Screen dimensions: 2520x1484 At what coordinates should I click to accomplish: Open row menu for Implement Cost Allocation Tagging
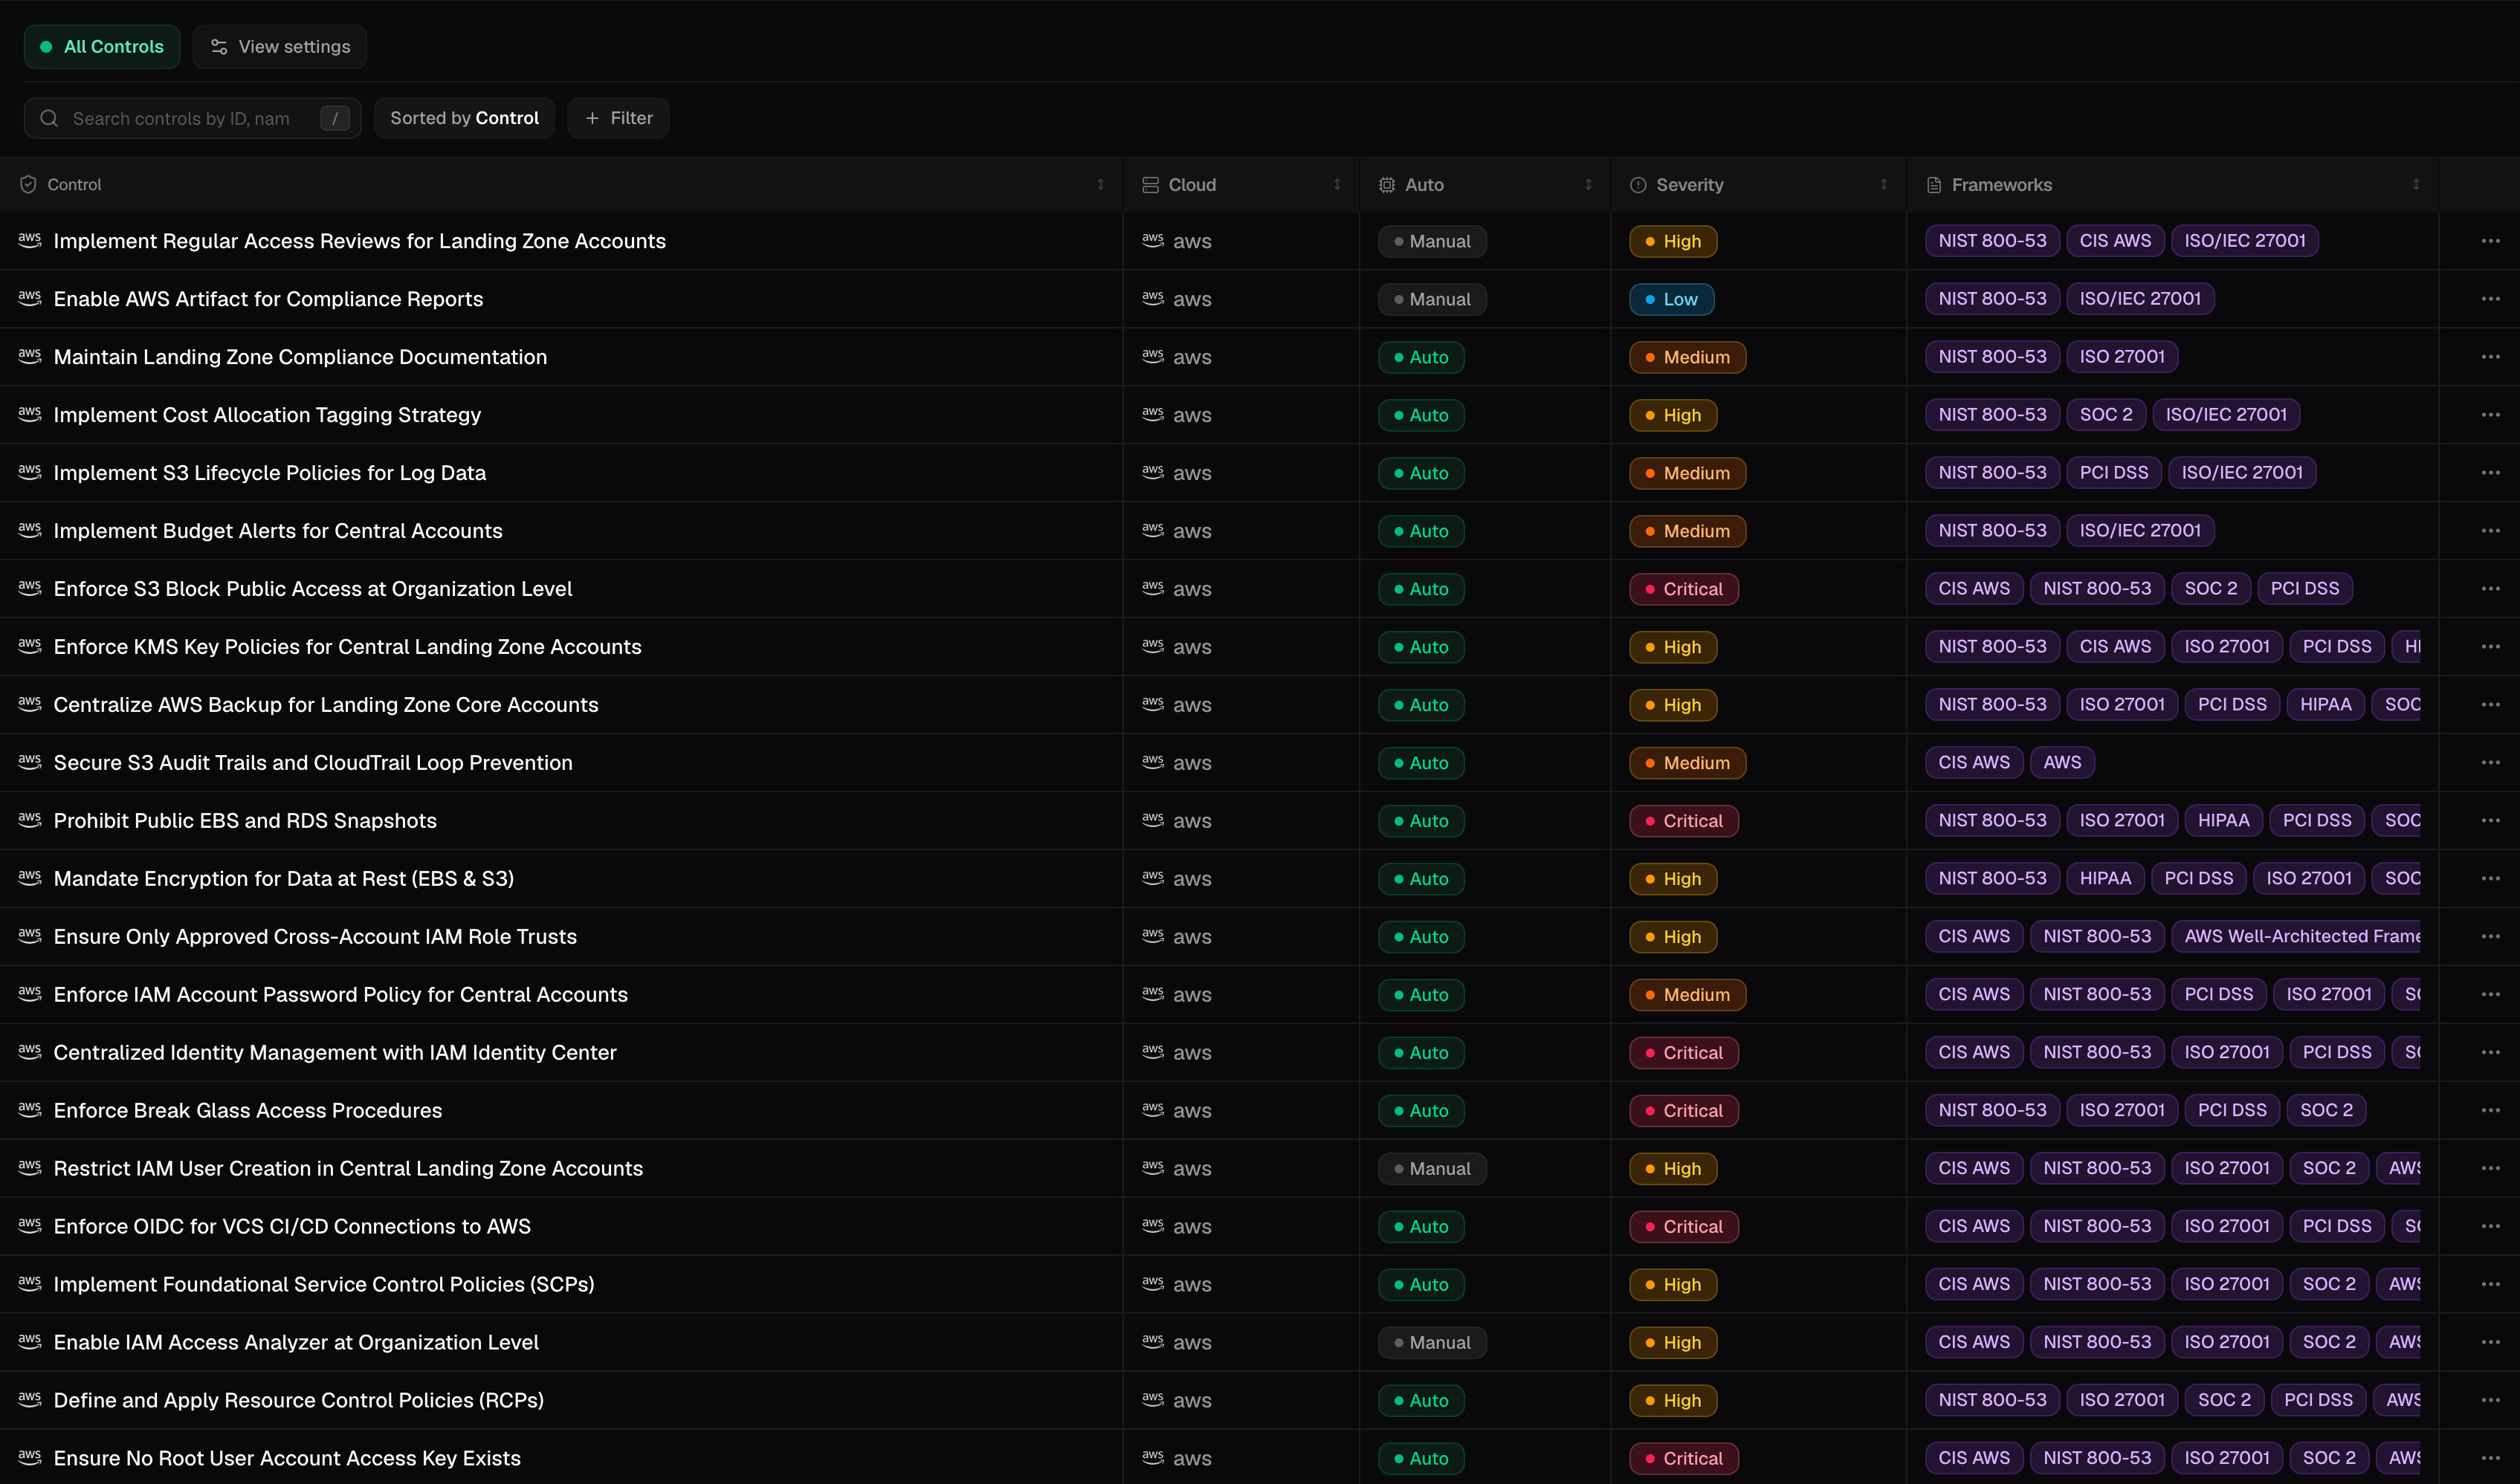[x=2490, y=415]
